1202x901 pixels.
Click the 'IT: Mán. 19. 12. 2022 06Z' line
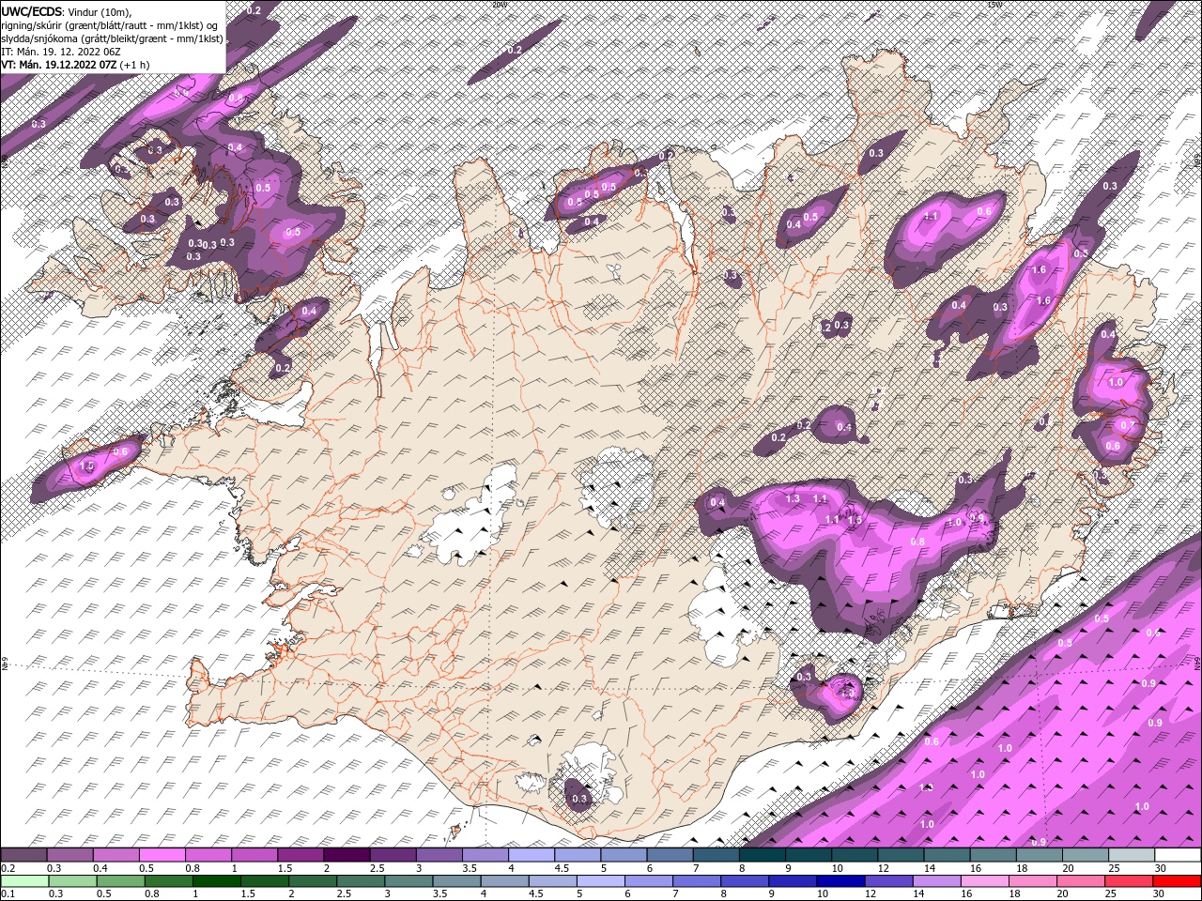(61, 52)
